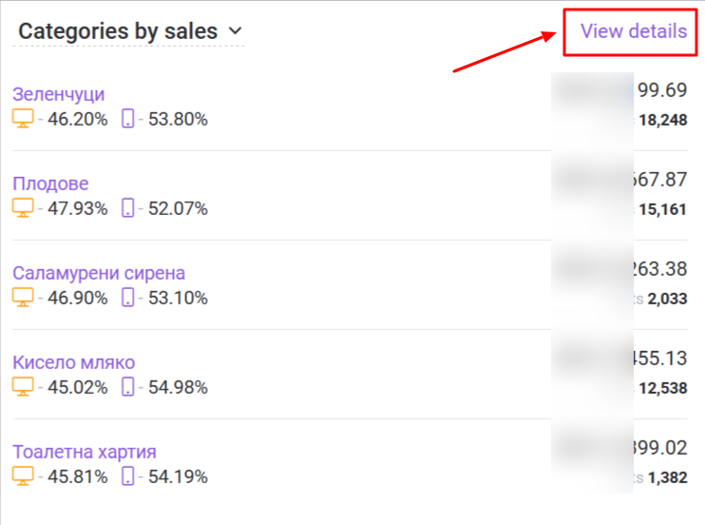The height and width of the screenshot is (525, 705).
Task: Click the desktop icon under Кисело мляко
Action: 23,387
